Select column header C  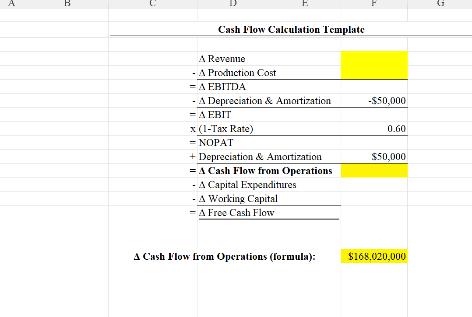[152, 4]
